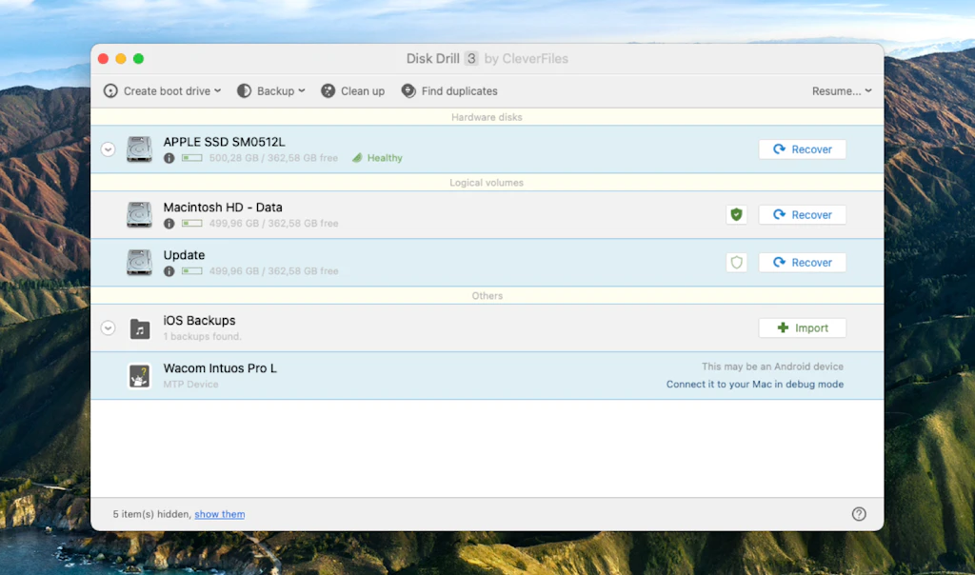Collapse the APPLE SSD SM0512L disk row
The height and width of the screenshot is (575, 975).
pos(109,149)
